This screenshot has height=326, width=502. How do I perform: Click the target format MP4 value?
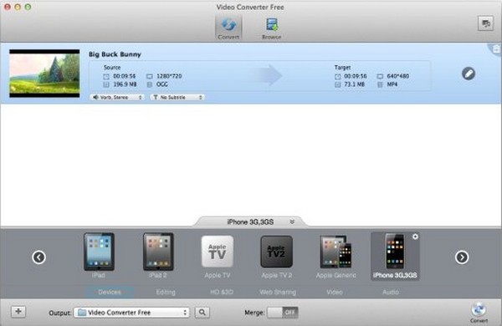[x=392, y=84]
